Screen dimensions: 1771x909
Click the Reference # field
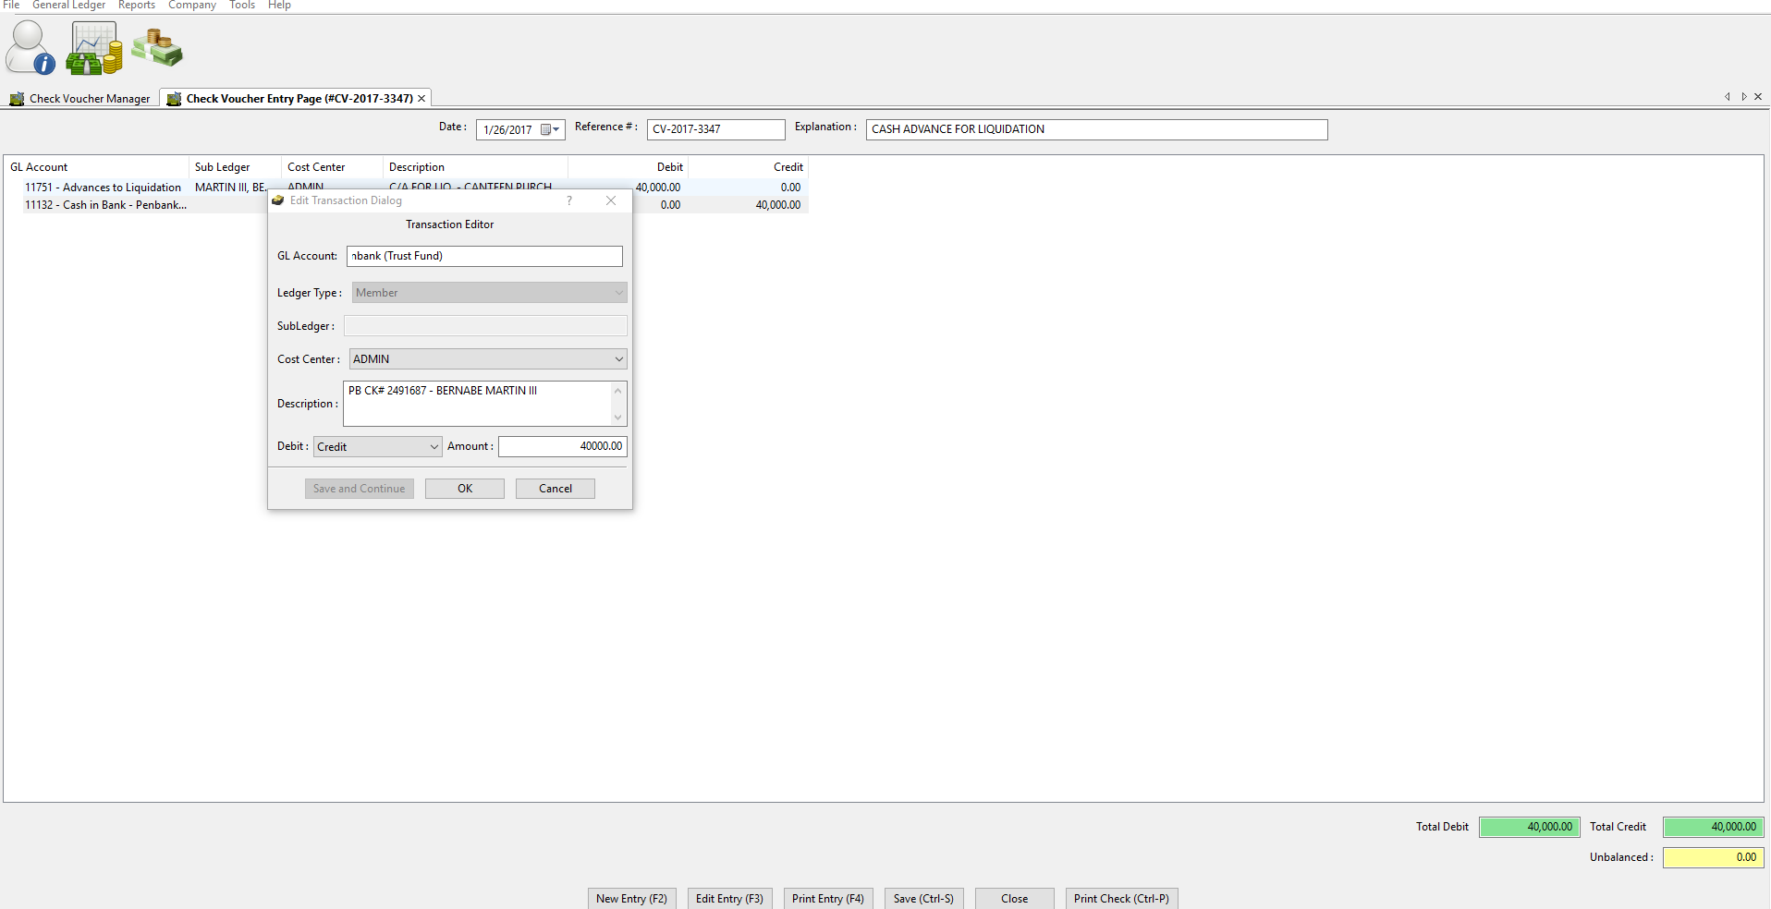(715, 129)
